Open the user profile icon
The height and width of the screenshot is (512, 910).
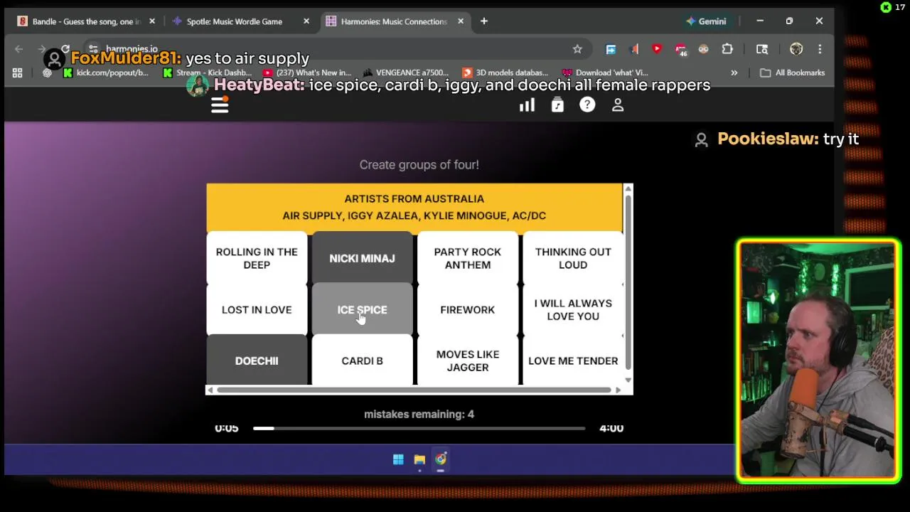[618, 105]
